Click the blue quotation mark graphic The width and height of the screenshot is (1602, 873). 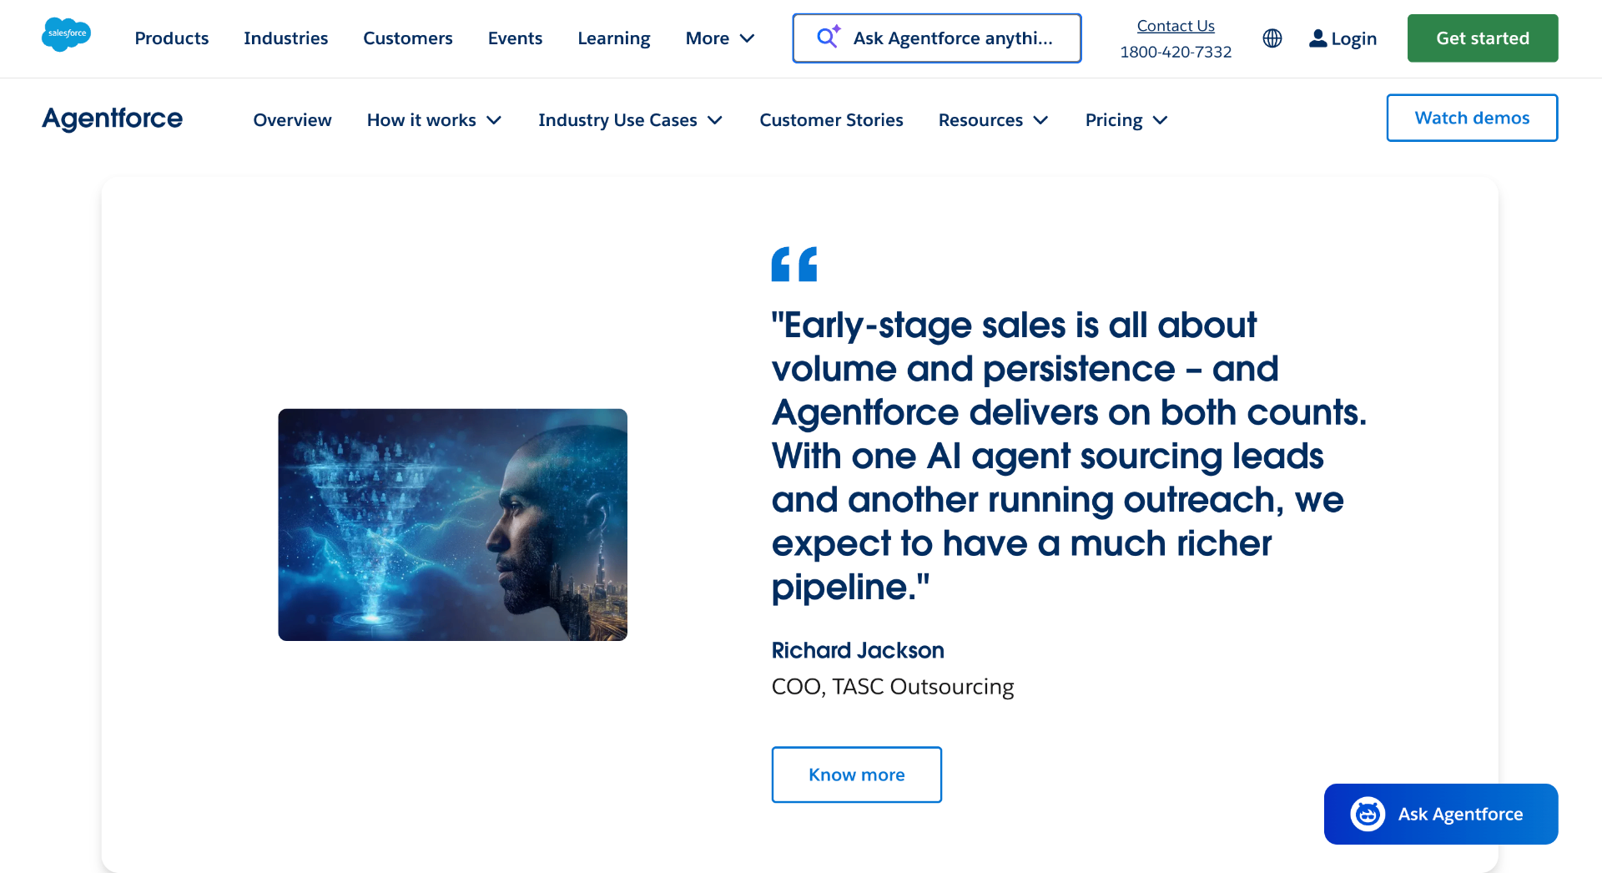[793, 265]
